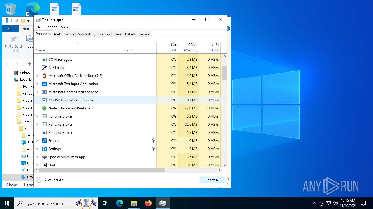The width and height of the screenshot is (373, 209).
Task: Click the taskbar search box
Action: (57, 203)
